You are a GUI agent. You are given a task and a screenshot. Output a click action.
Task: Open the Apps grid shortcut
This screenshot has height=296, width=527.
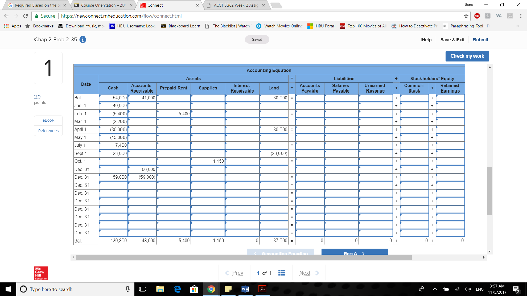click(12, 26)
